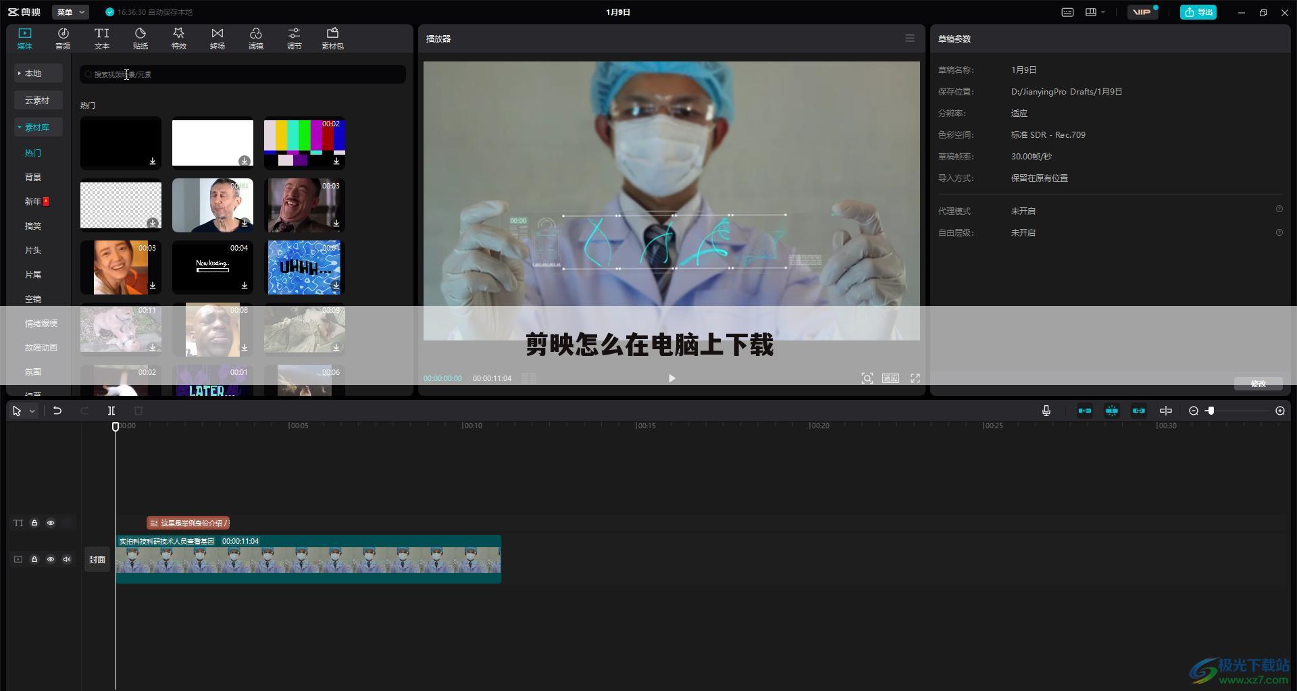The height and width of the screenshot is (691, 1297).
Task: Toggle main track magnet snapping
Action: tap(1085, 411)
